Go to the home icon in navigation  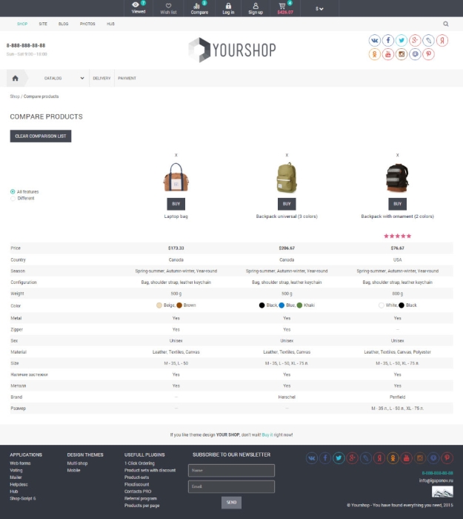[x=16, y=78]
